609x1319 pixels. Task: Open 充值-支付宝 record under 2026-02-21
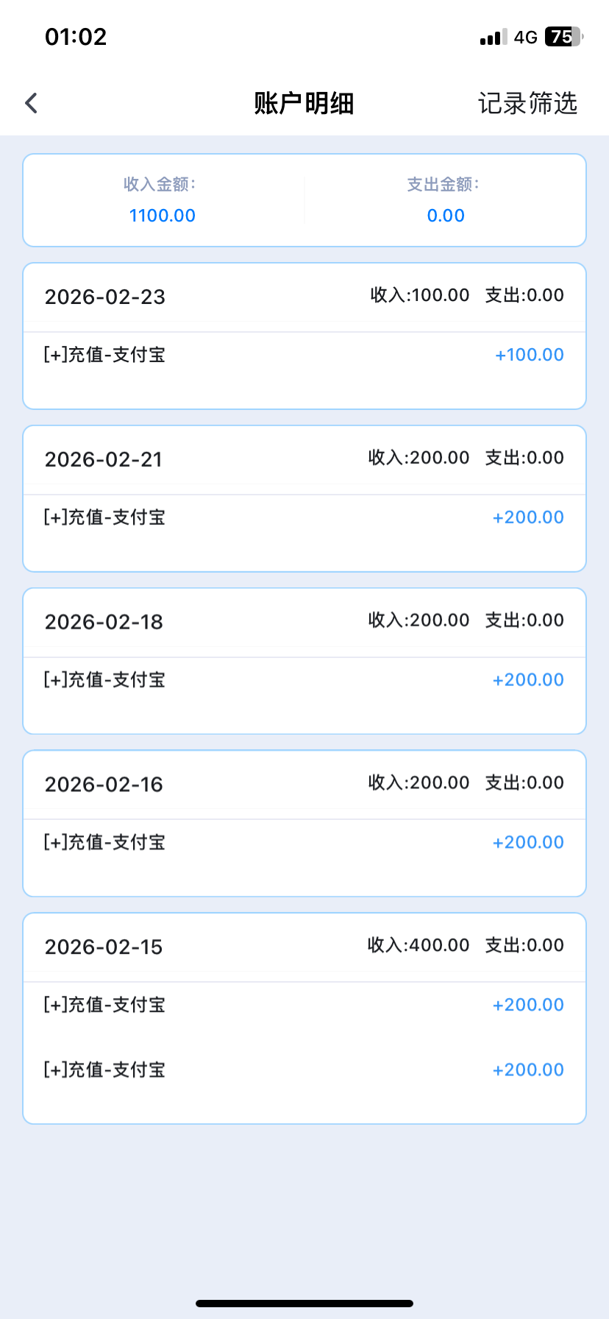coord(304,517)
